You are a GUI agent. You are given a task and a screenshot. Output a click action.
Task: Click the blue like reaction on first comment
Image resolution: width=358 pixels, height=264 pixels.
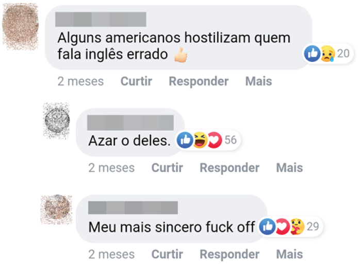[x=312, y=54]
